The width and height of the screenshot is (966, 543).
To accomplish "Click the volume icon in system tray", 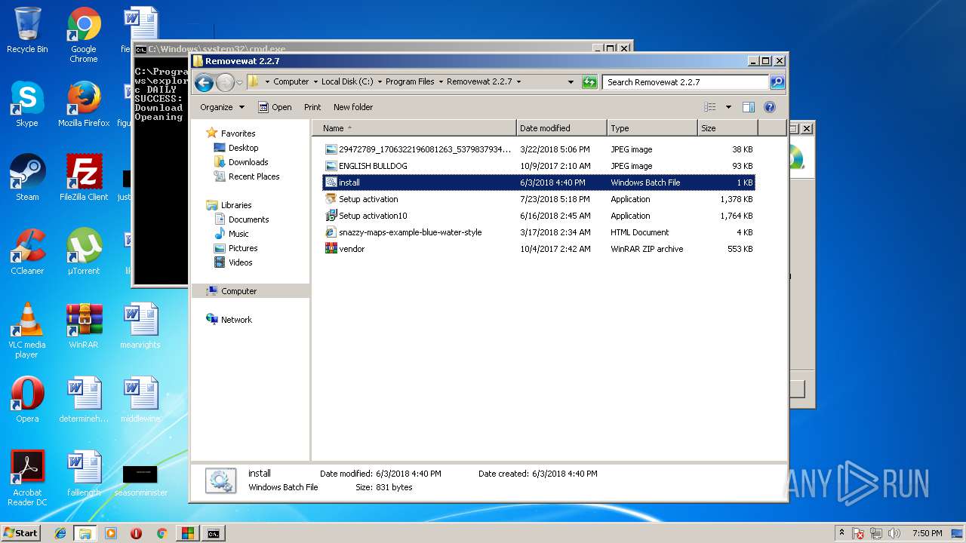I will [x=894, y=534].
